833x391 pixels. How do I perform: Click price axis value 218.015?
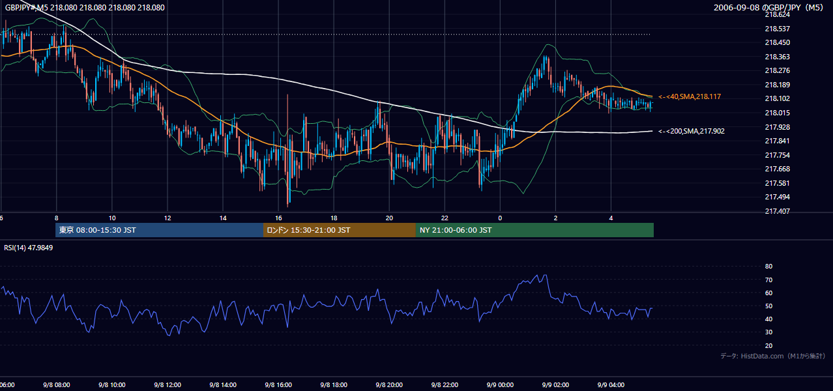tap(777, 113)
